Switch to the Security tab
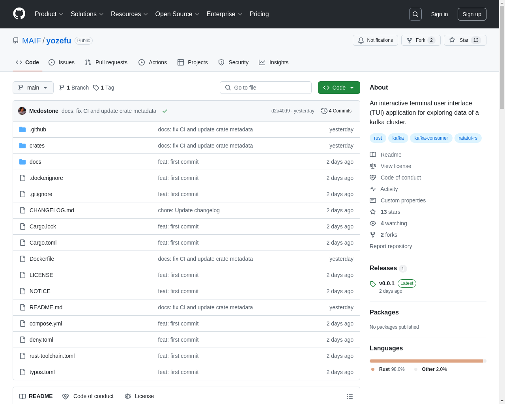Image resolution: width=505 pixels, height=404 pixels. tap(234, 62)
